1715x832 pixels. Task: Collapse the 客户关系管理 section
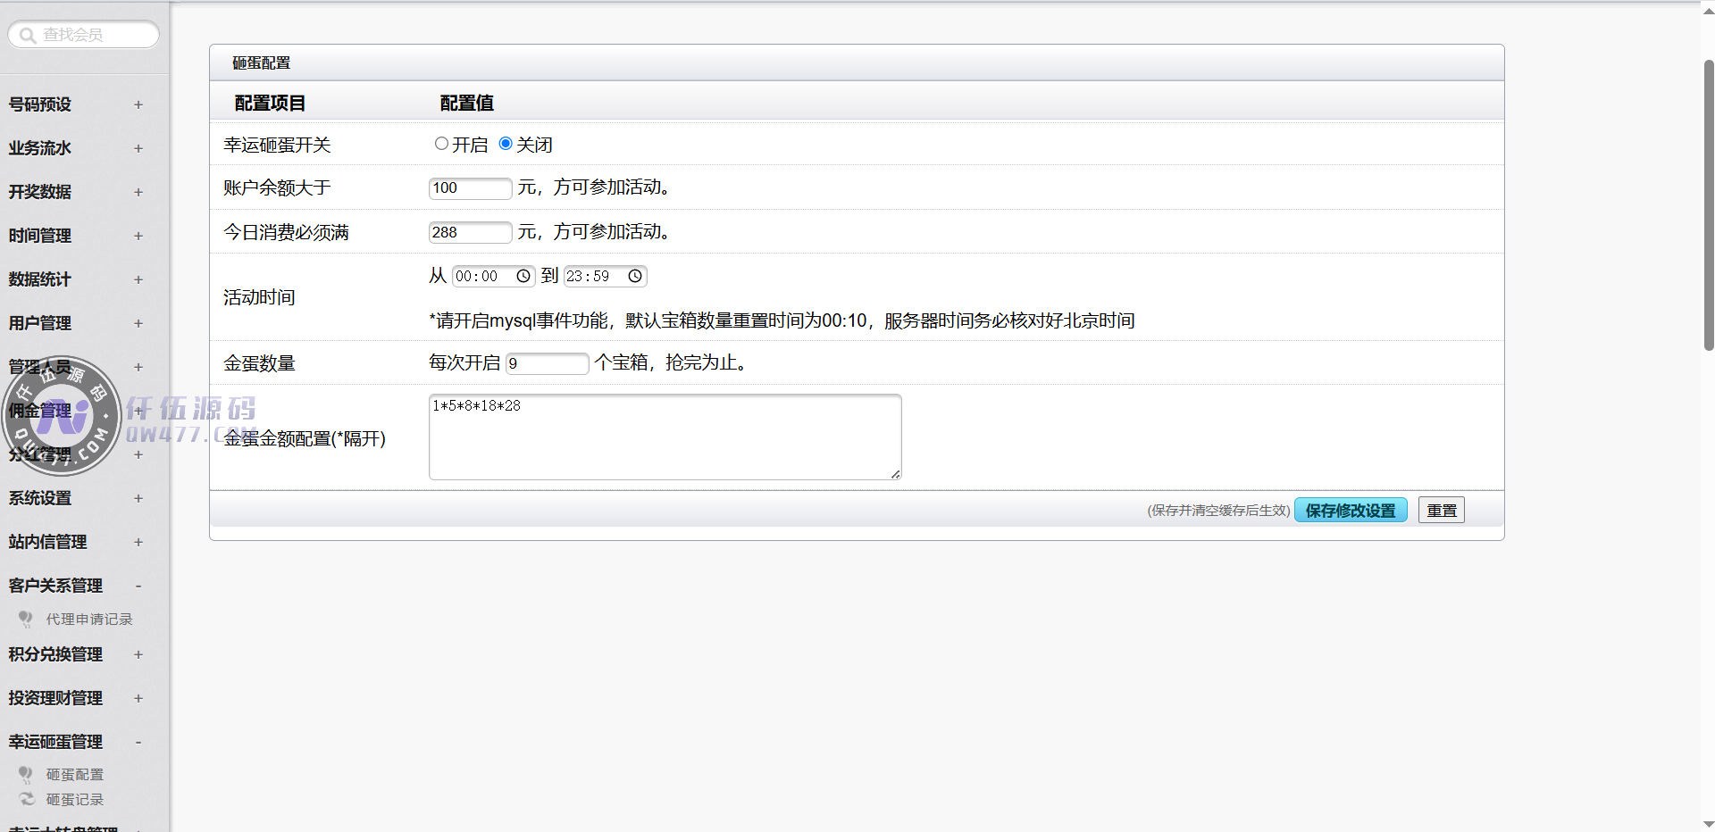pyautogui.click(x=138, y=586)
